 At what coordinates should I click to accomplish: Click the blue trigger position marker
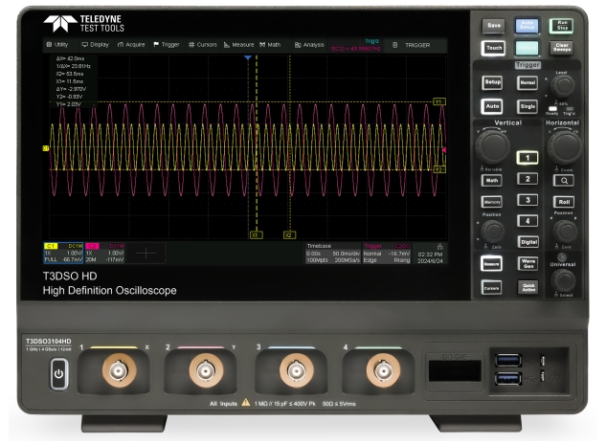tap(248, 58)
